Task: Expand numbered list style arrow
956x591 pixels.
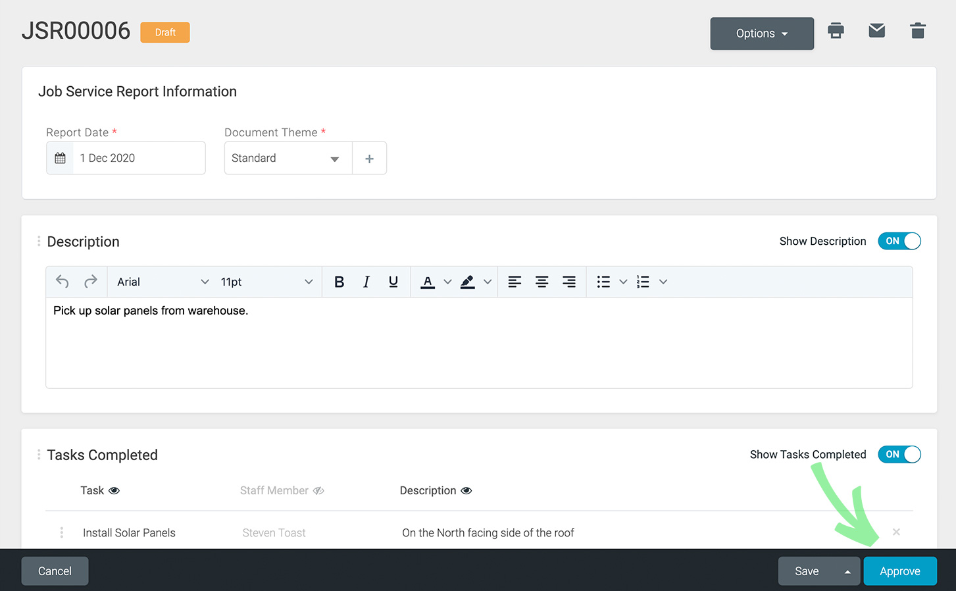Action: pyautogui.click(x=663, y=282)
